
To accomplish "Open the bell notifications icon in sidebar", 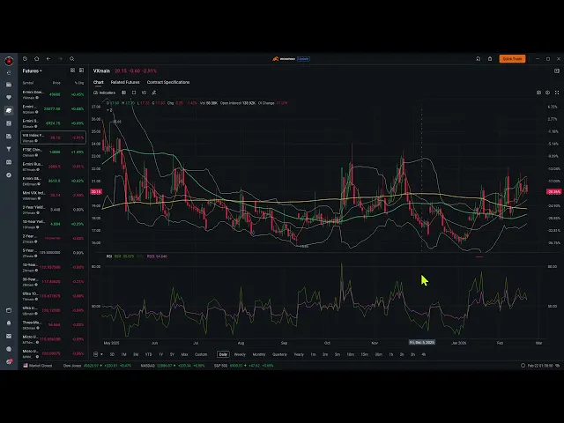I will click(x=9, y=323).
